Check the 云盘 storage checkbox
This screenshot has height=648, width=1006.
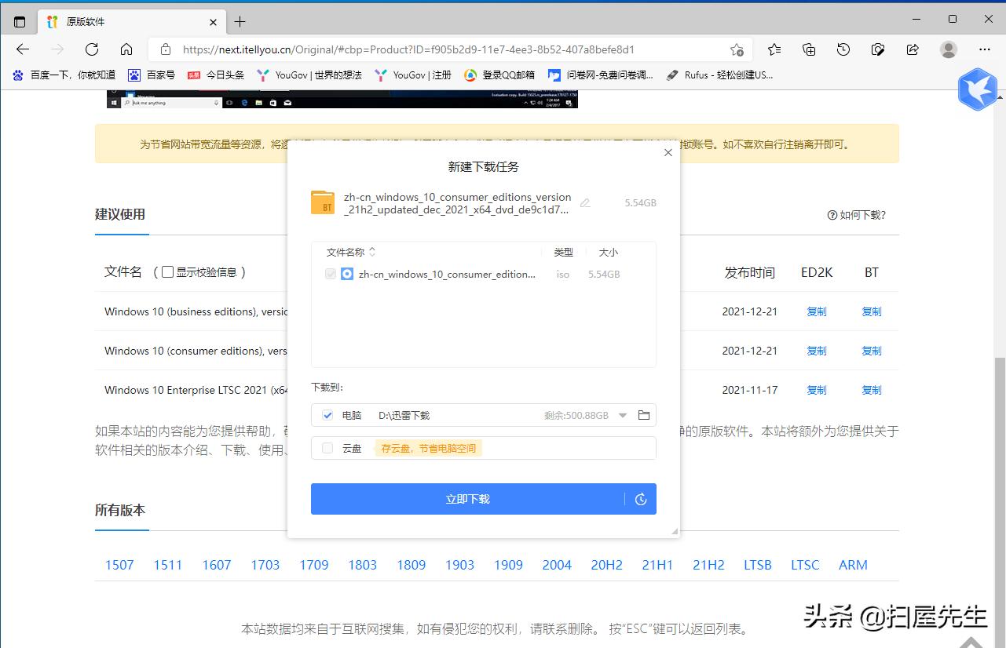click(x=327, y=448)
